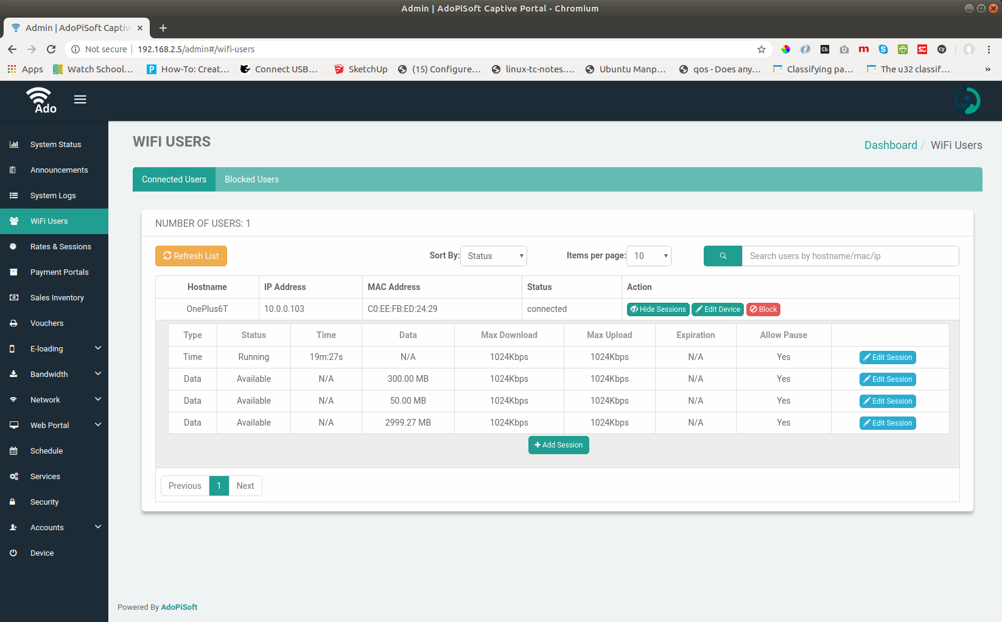The image size is (1002, 622).
Task: Click the browser back arrow
Action: [x=12, y=49]
